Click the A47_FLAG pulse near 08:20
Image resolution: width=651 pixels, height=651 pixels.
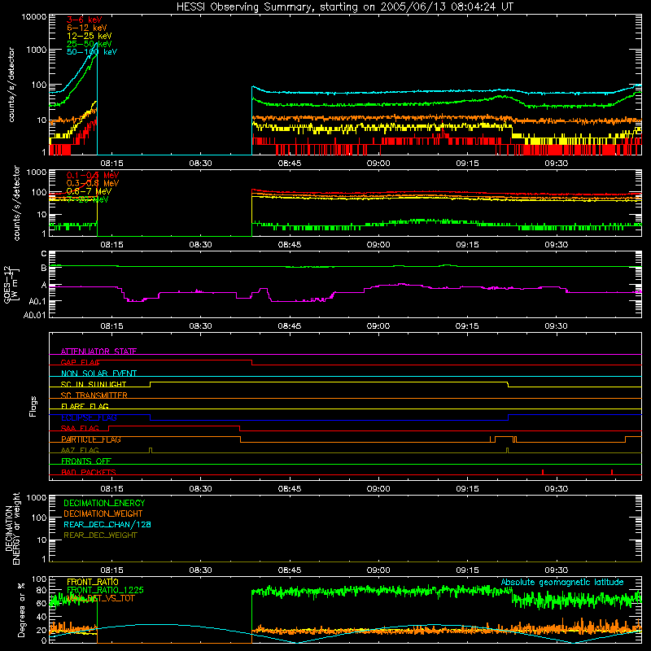(151, 450)
